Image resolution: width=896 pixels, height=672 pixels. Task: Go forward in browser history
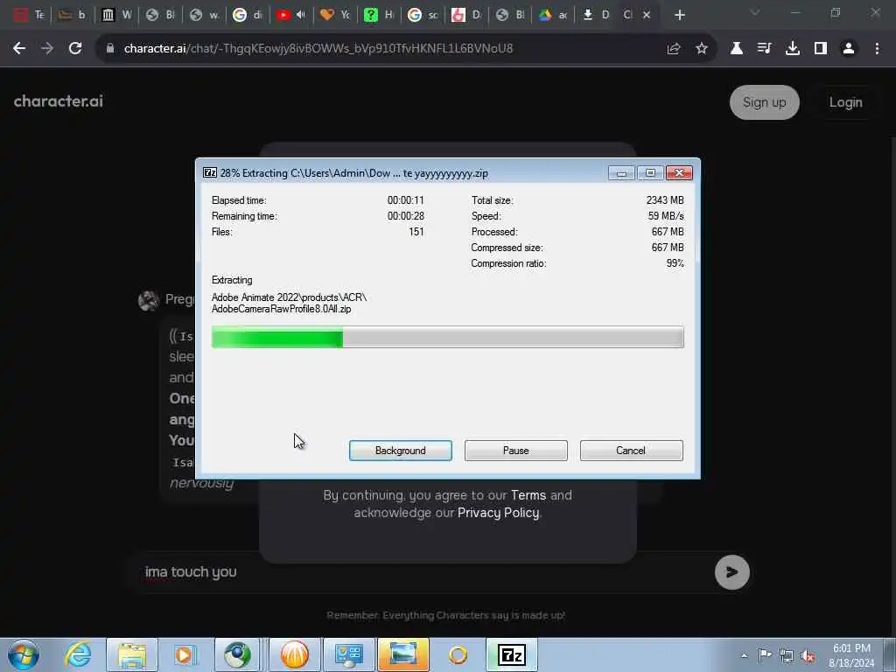tap(47, 49)
